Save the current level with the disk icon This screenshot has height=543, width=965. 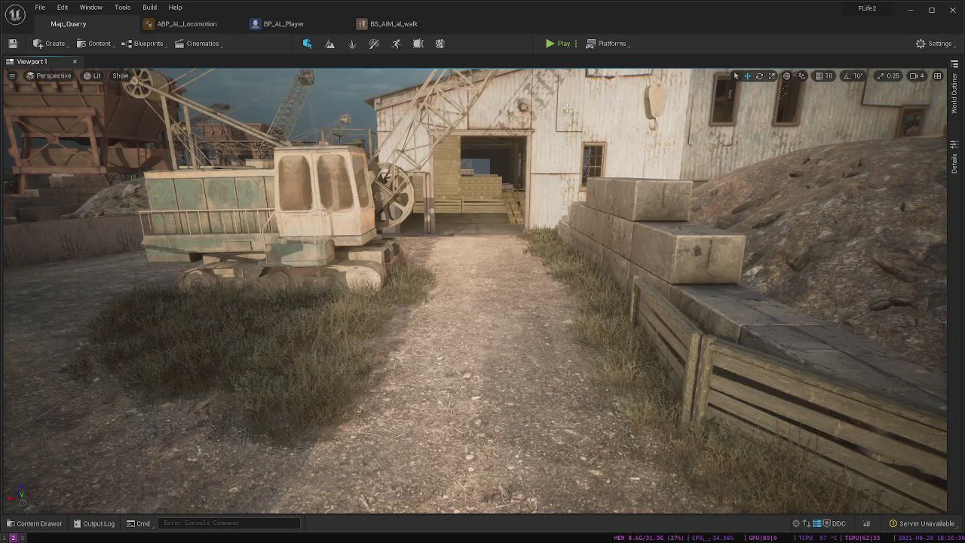(x=13, y=44)
